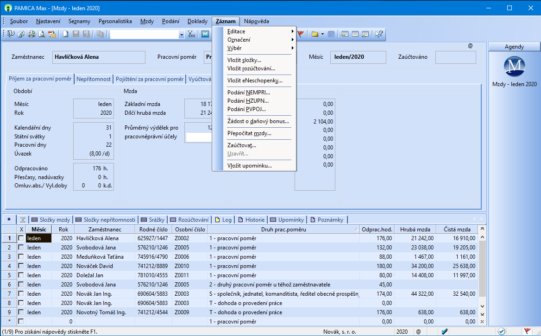Viewport: 541px width, 336px height.
Task: Sort by the Hrubá mzda column header
Action: [415, 230]
